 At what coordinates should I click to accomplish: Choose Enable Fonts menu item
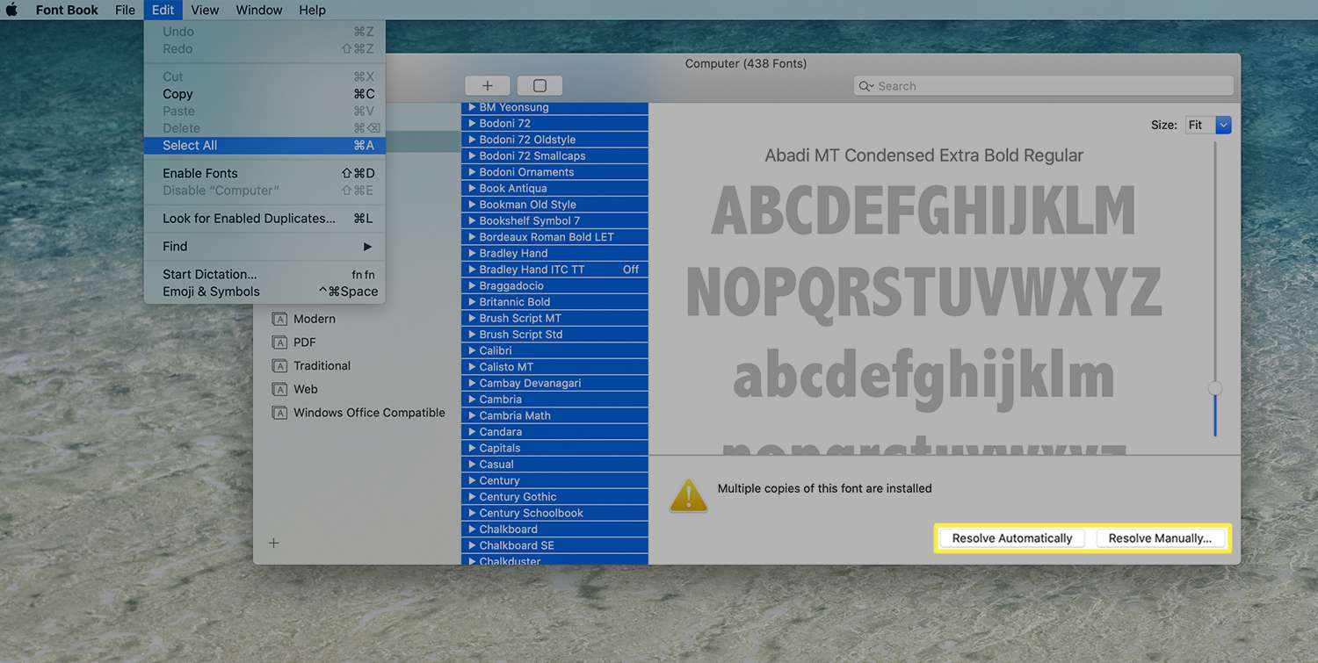pos(264,173)
